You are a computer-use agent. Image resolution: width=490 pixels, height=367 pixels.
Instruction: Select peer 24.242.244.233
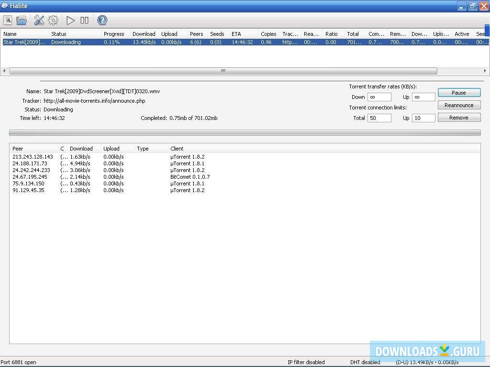pyautogui.click(x=31, y=170)
